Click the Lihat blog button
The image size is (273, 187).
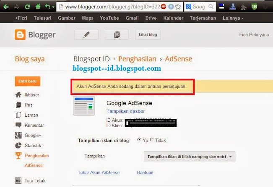coord(148,35)
